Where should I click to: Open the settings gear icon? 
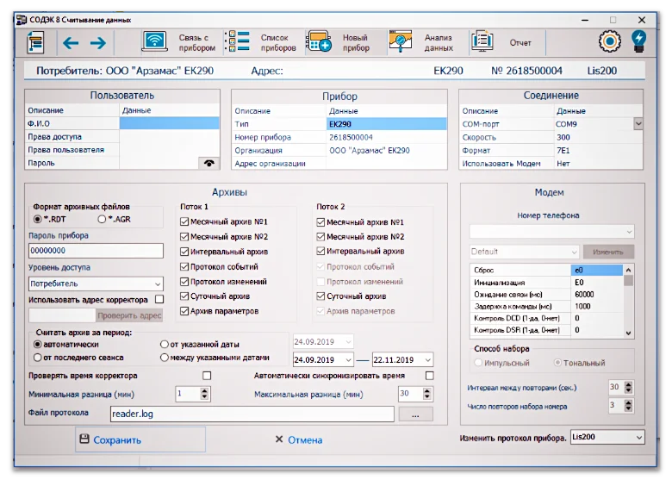(x=610, y=41)
